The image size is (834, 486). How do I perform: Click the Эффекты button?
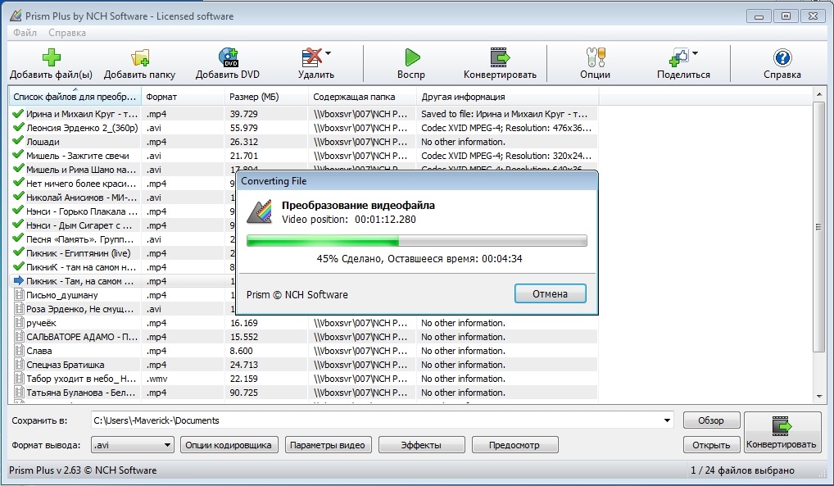[x=421, y=445]
